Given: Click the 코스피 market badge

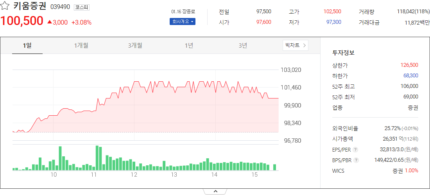Looking at the screenshot, I should click(82, 7).
